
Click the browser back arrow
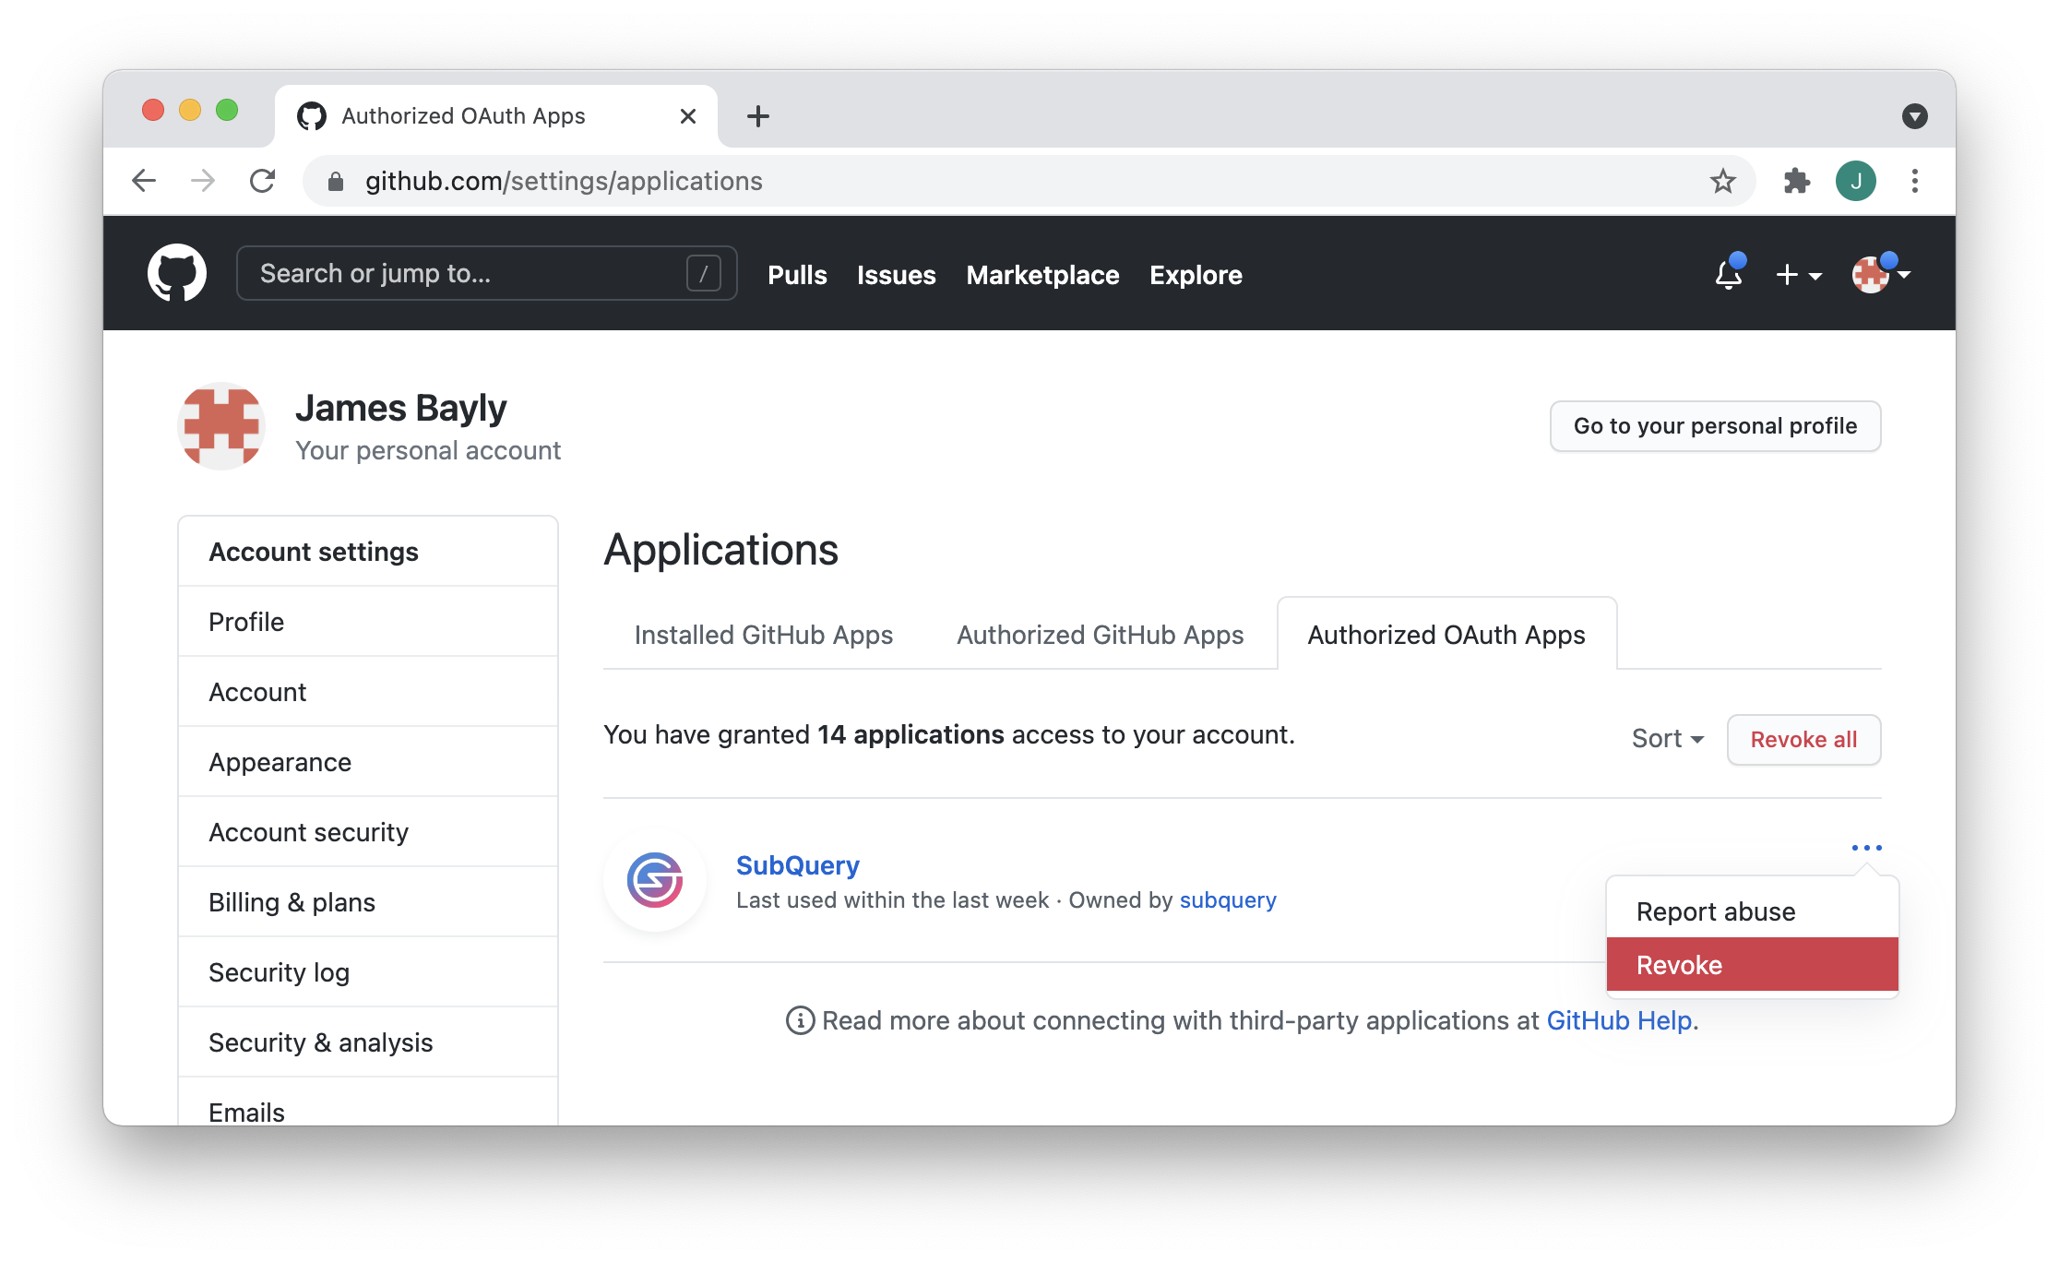coord(144,181)
